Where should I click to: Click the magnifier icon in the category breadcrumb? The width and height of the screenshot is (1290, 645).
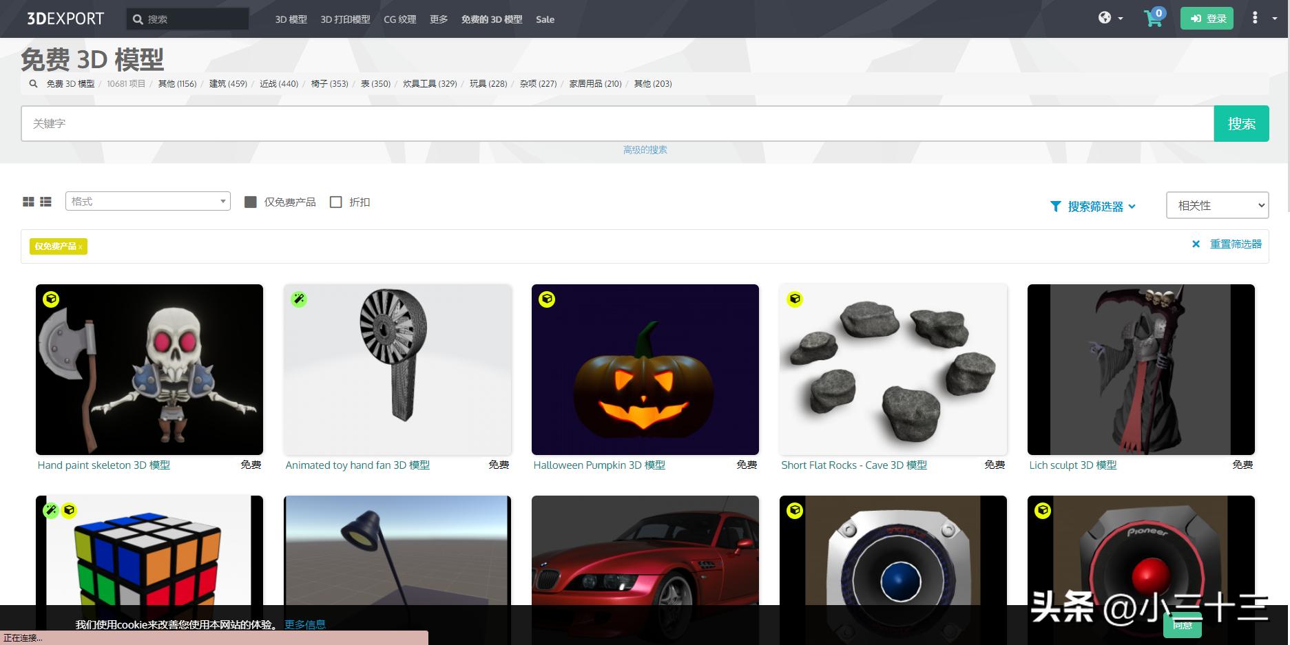33,83
